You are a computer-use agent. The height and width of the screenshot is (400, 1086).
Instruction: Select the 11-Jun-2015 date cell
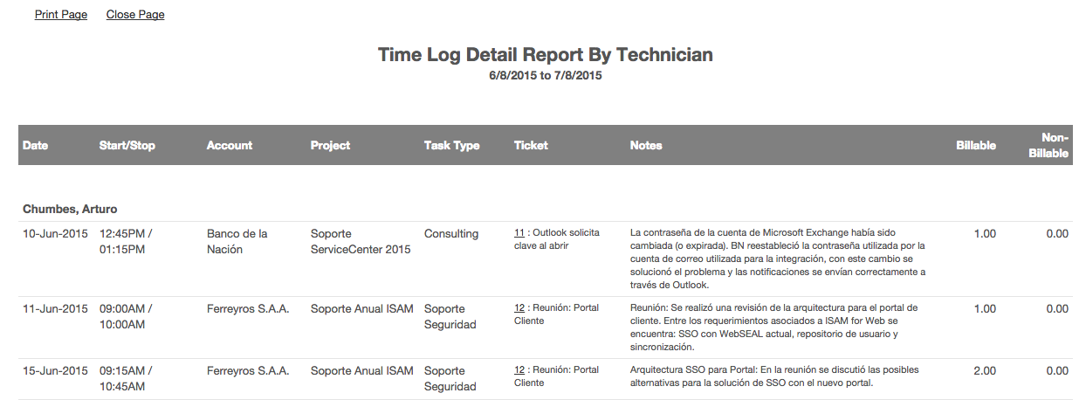[x=55, y=309]
